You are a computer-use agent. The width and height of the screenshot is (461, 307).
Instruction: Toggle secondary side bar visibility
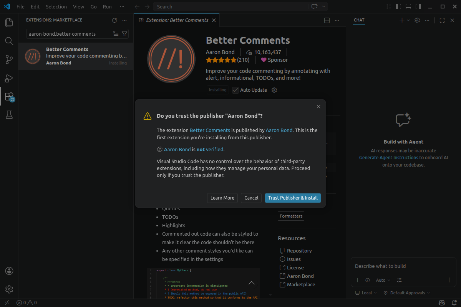(x=418, y=7)
